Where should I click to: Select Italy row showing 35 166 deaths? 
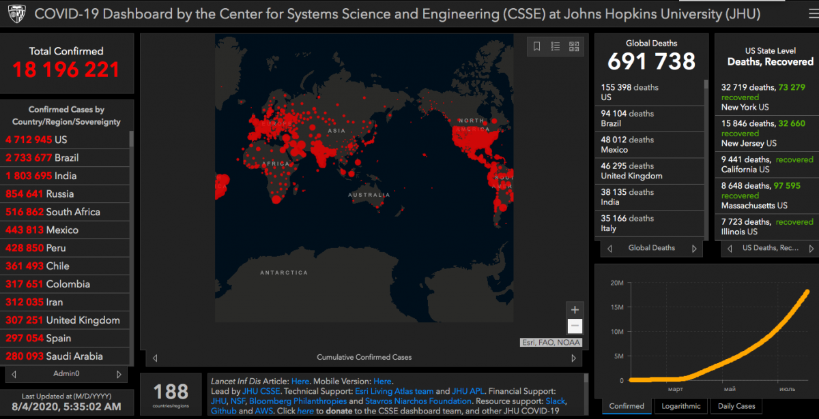click(650, 223)
